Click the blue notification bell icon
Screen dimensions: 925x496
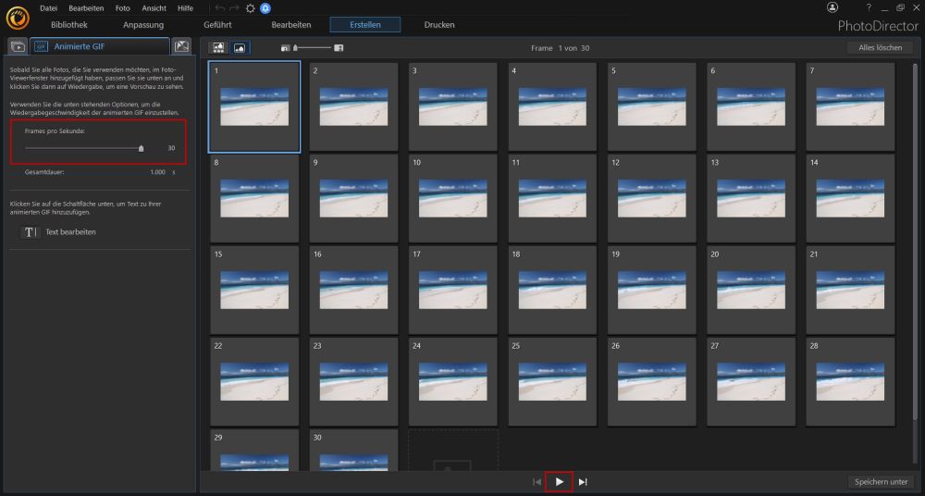(x=265, y=8)
